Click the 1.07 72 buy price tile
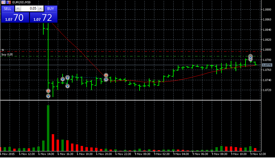Image resolution: width=275 pixels, height=158 pixels. click(x=43, y=18)
